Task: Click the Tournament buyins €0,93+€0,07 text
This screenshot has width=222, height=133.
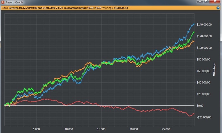Action: [x=82, y=8]
